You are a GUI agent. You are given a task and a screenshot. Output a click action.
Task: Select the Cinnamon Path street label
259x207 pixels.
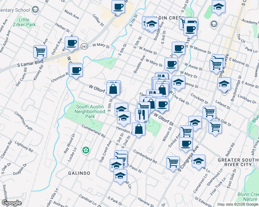click(23, 121)
